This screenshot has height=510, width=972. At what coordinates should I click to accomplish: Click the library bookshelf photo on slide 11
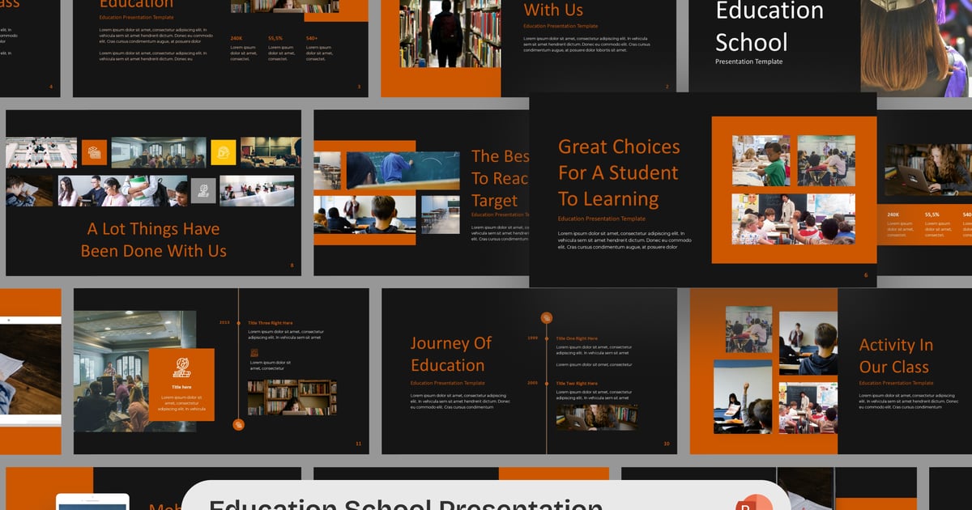292,397
